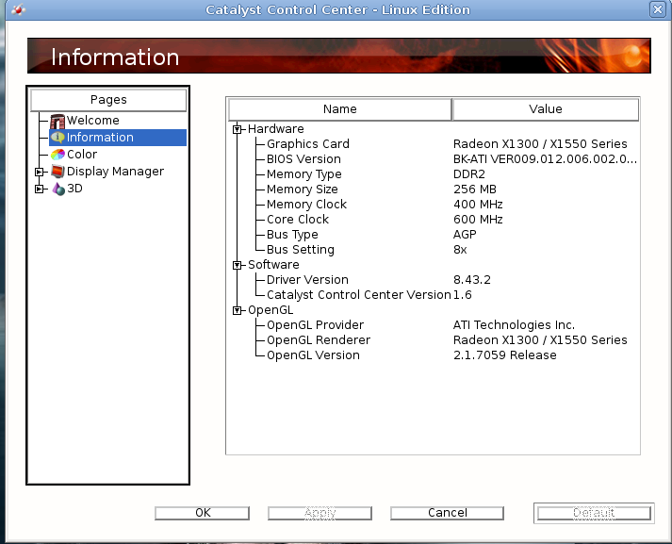Open the Color page
This screenshot has height=544, width=672.
click(x=82, y=155)
